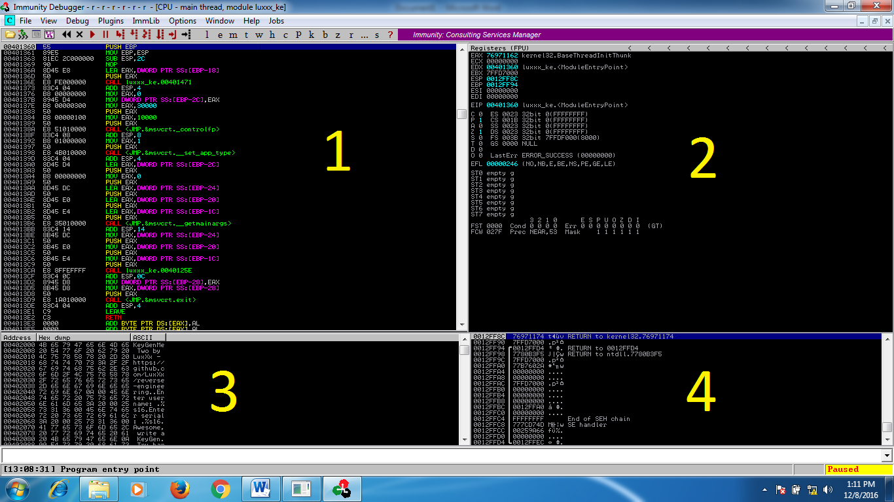
Task: Close the debugged process via the X icon
Action: tap(79, 33)
